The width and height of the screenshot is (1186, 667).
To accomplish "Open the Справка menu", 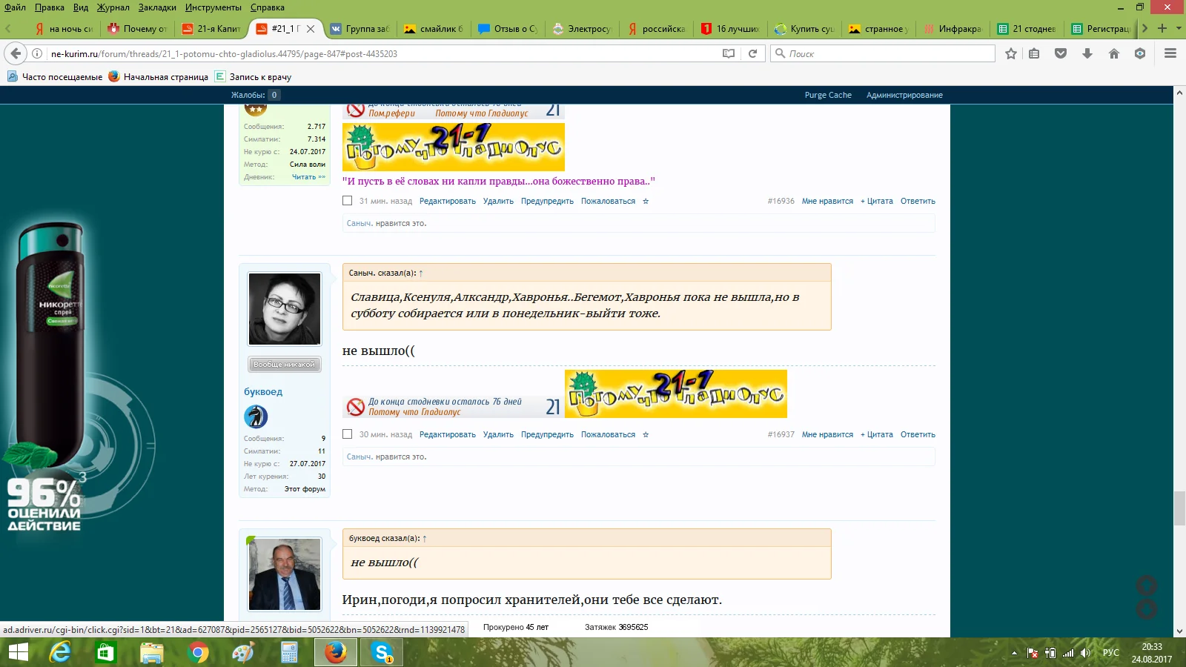I will tap(268, 7).
